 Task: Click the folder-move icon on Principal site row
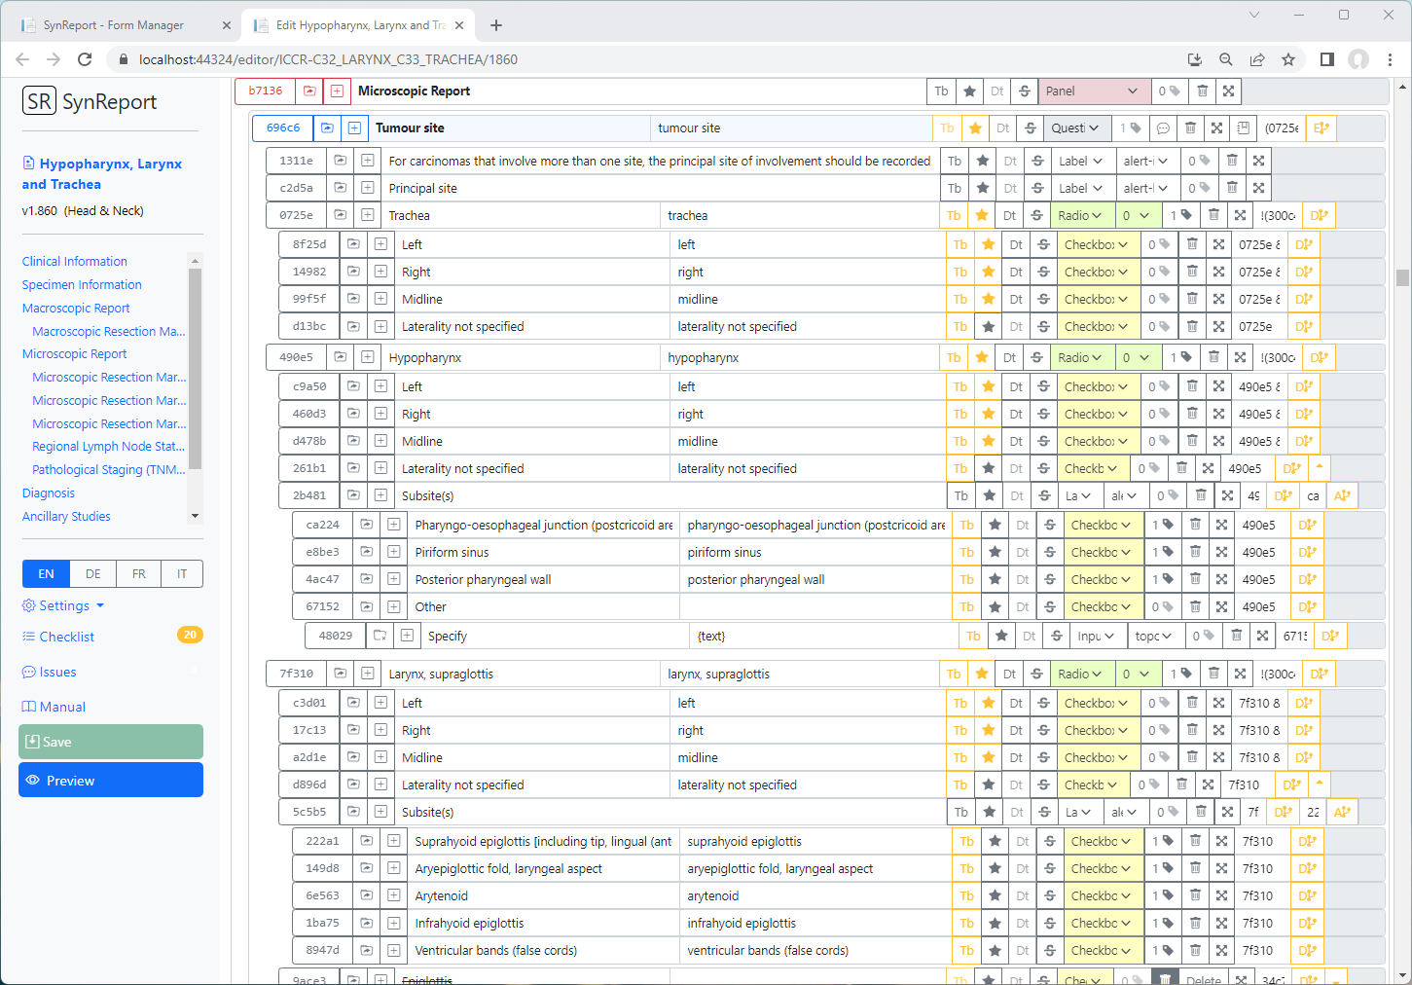tap(340, 189)
